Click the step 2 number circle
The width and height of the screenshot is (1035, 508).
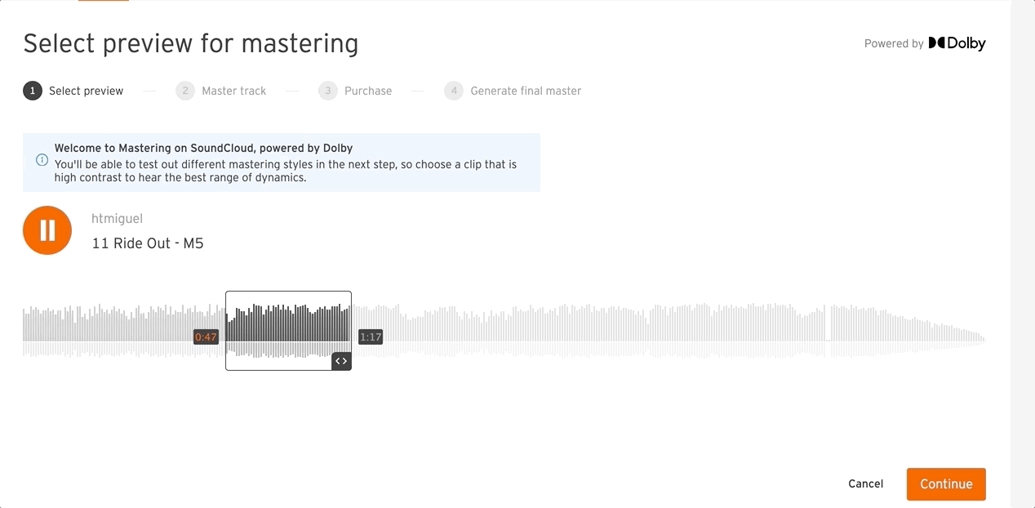185,91
